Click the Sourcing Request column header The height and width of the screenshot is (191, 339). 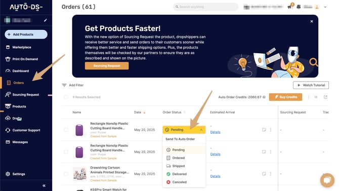click(x=293, y=112)
